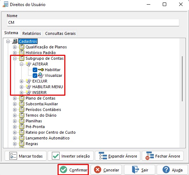The height and width of the screenshot is (175, 189).
Task: Click the EXCLUIR script icon
Action: coord(28,81)
